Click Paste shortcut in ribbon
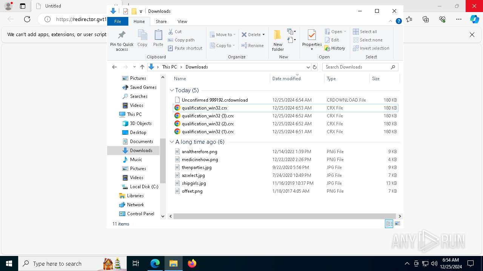Viewport: 483px width, 271px height. click(x=185, y=48)
